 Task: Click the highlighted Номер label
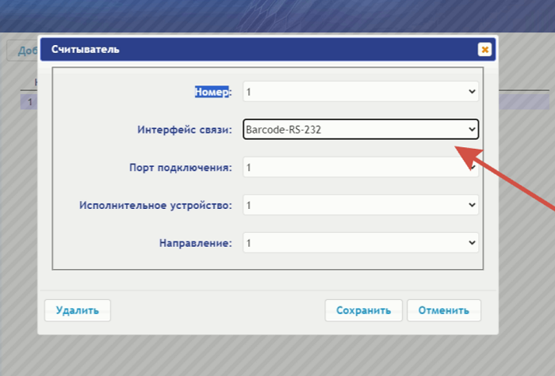pyautogui.click(x=213, y=92)
